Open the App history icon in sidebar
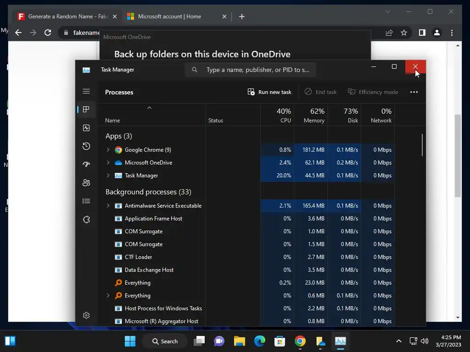 [86, 146]
